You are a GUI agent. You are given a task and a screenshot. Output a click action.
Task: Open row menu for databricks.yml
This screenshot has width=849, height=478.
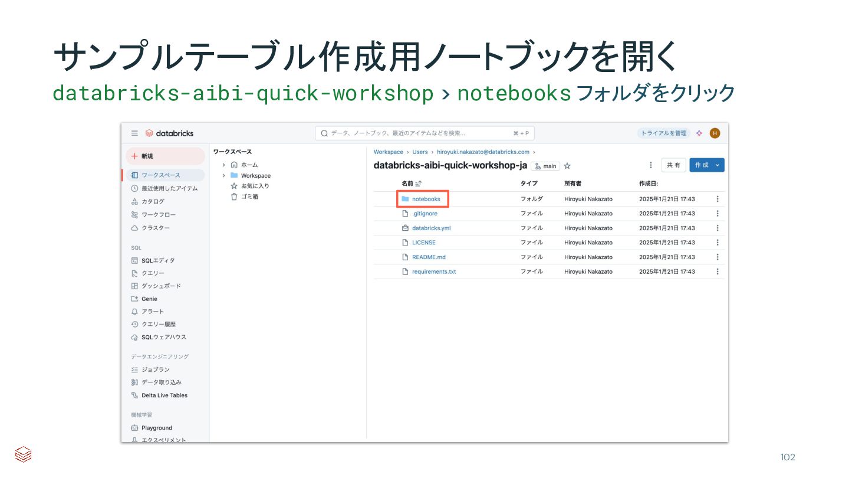pos(718,228)
